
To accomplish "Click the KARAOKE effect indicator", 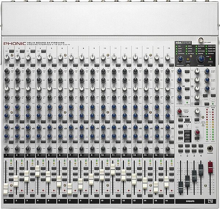I will tap(197, 54).
